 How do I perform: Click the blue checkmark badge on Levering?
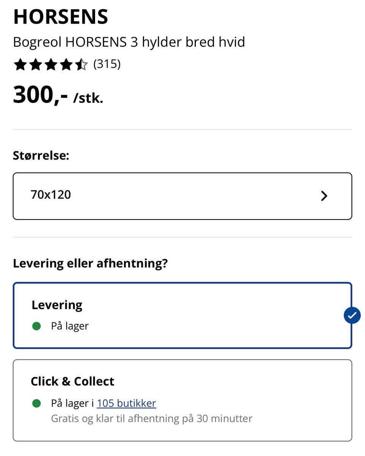(x=352, y=315)
